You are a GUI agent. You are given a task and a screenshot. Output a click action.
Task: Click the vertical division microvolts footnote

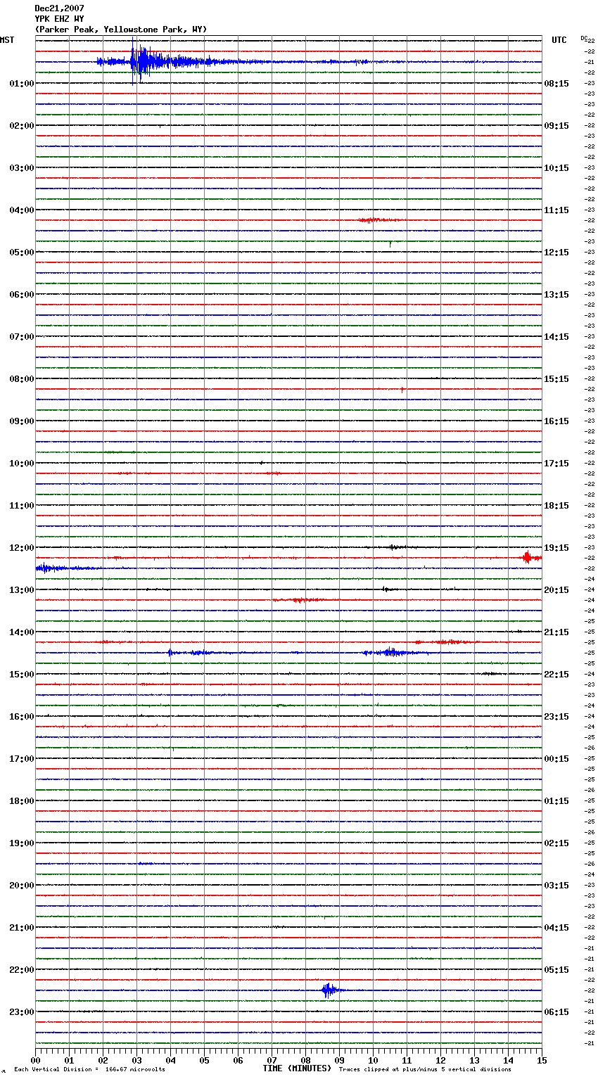click(89, 1070)
